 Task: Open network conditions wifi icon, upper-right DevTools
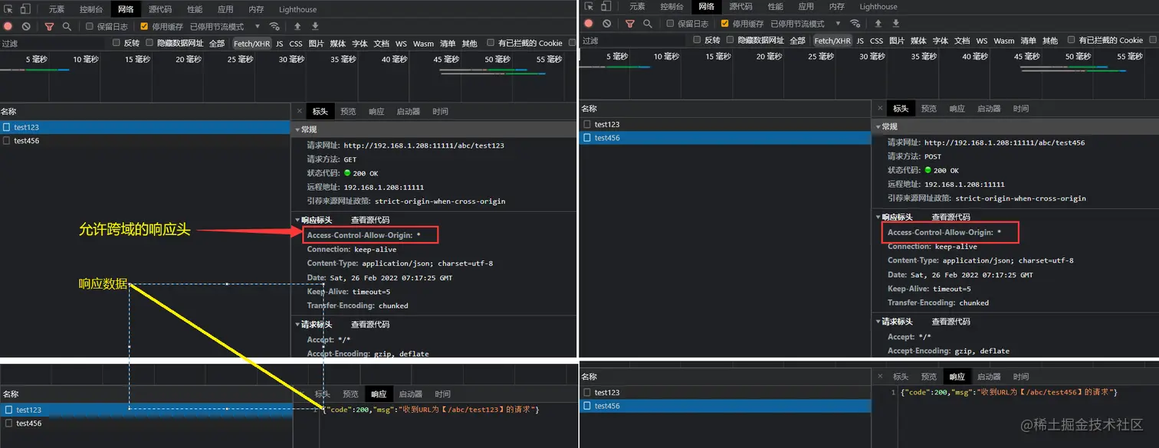tap(855, 24)
